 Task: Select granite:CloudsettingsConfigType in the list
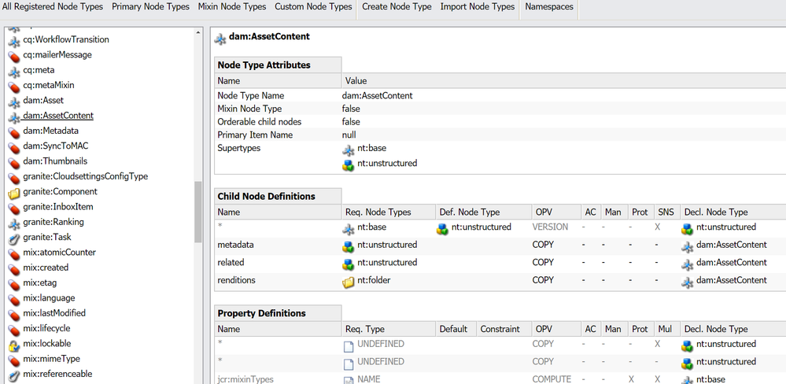click(85, 176)
